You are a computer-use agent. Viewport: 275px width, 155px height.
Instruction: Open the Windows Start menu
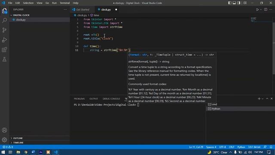coord(3,152)
